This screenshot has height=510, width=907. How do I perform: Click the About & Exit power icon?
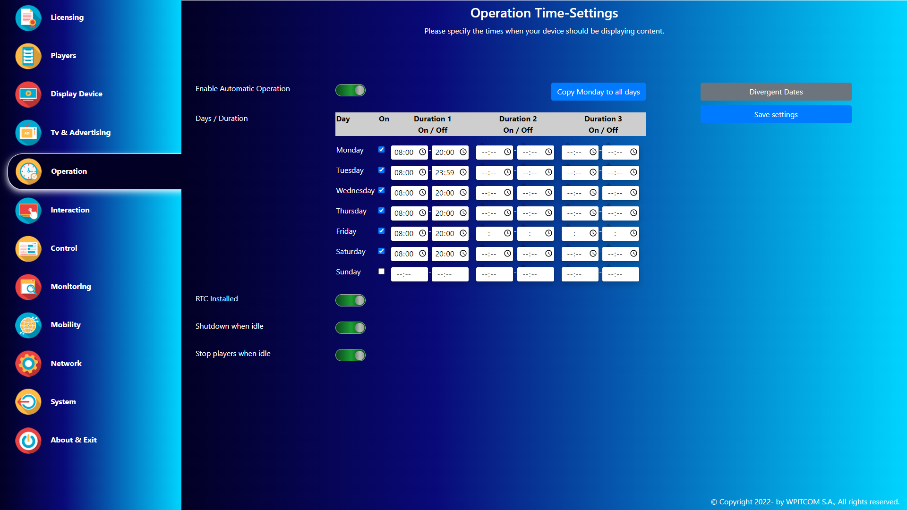pyautogui.click(x=28, y=440)
